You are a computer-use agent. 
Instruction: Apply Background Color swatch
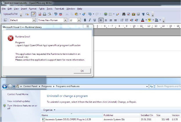pyautogui.click(x=157, y=20)
